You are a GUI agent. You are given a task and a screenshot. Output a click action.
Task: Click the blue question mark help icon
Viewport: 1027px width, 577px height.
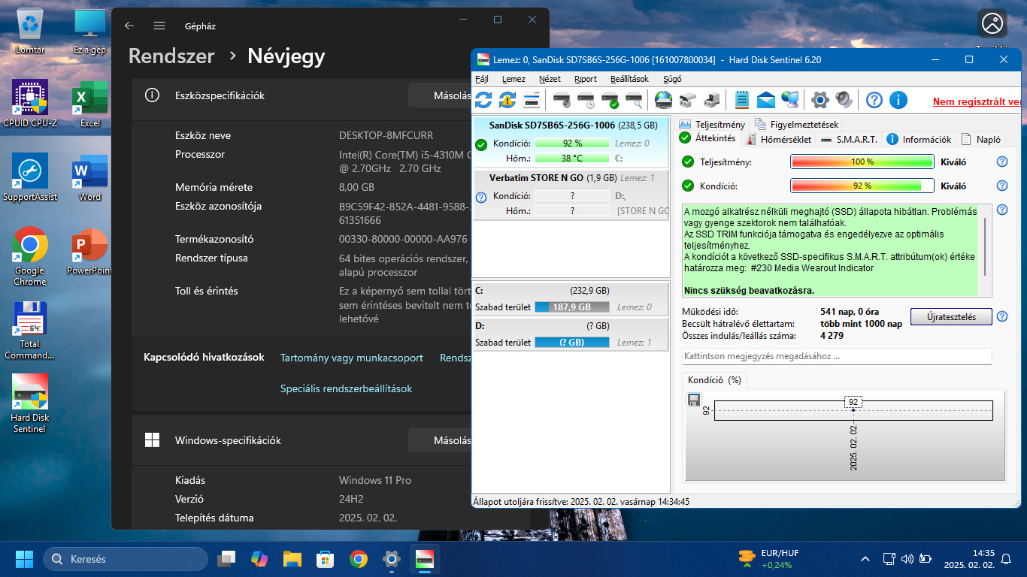tap(874, 99)
